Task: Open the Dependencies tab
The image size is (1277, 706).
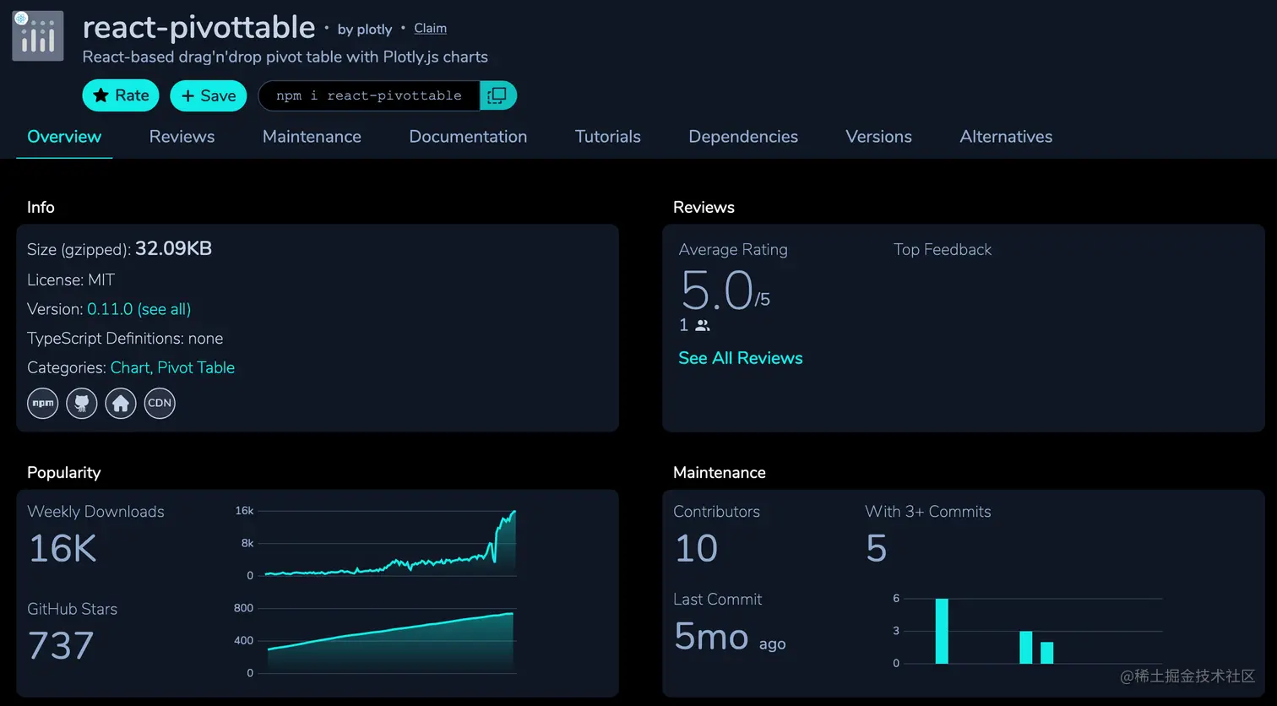Action: click(x=743, y=137)
